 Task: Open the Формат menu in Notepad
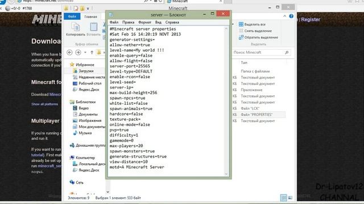point(144,22)
